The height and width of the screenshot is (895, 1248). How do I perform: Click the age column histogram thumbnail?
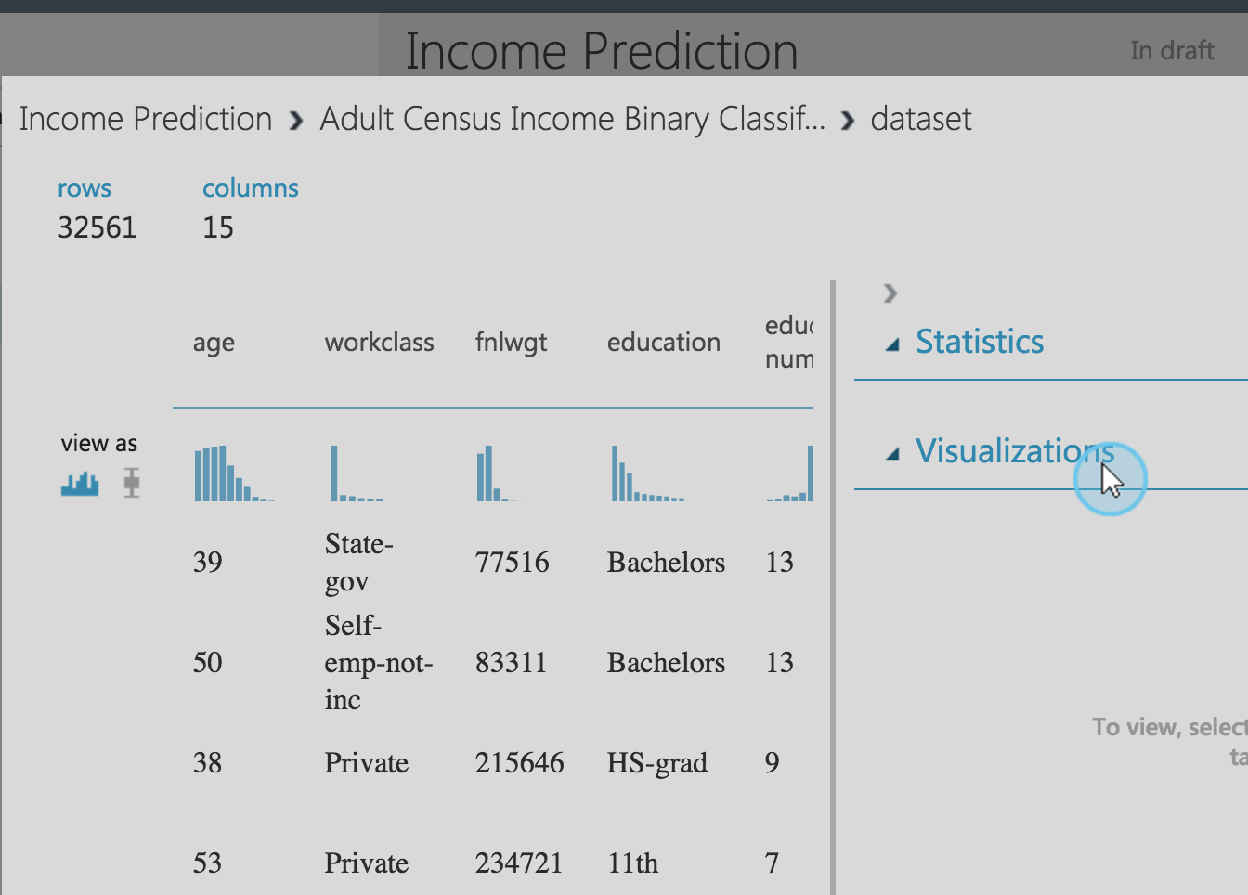234,473
